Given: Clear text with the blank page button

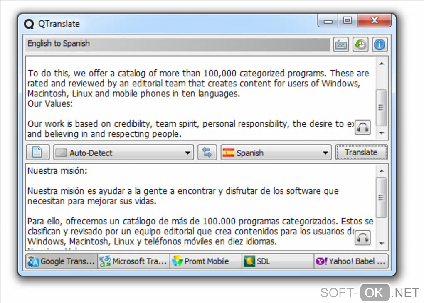Looking at the screenshot, I should (38, 153).
